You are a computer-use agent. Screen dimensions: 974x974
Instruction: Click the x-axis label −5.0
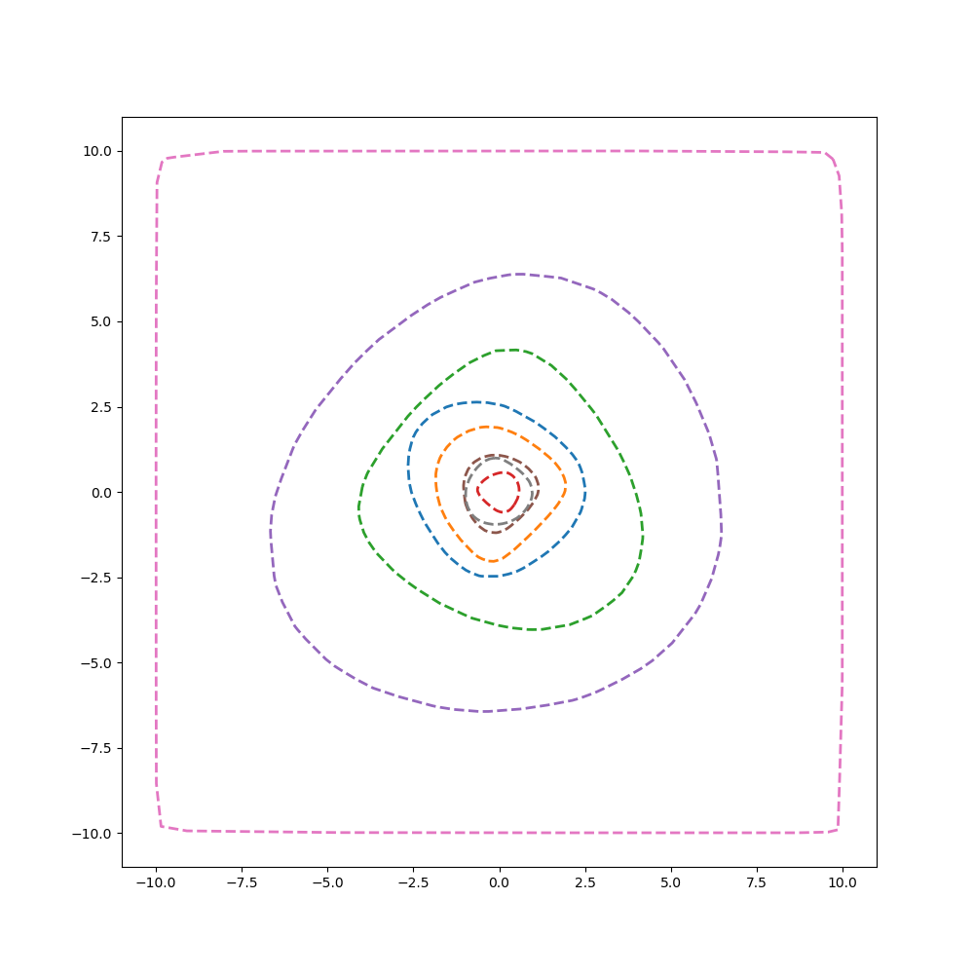coord(327,882)
